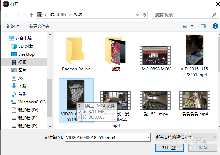Open 新加卷 (E:) drive
Screen dimensions: 220x155
pos(28,118)
